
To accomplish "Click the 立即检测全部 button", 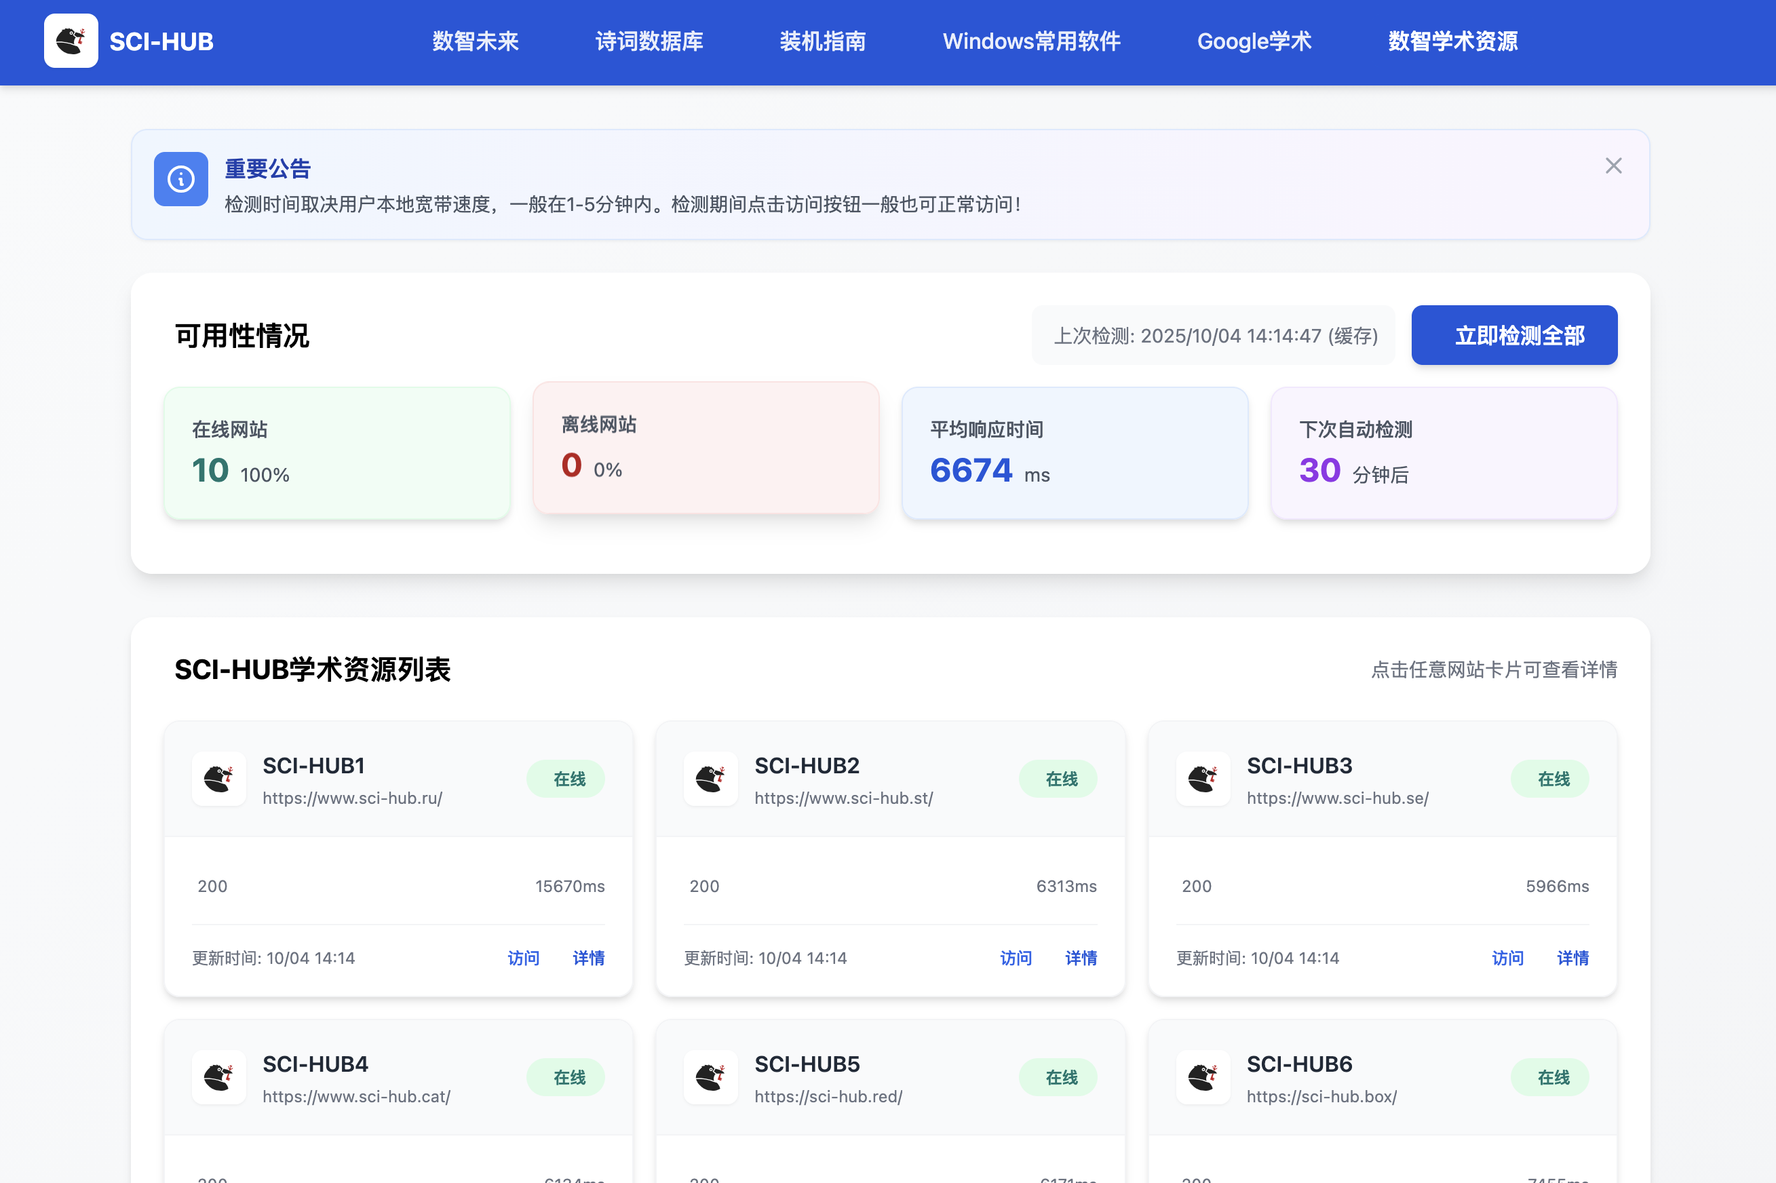I will pyautogui.click(x=1513, y=335).
